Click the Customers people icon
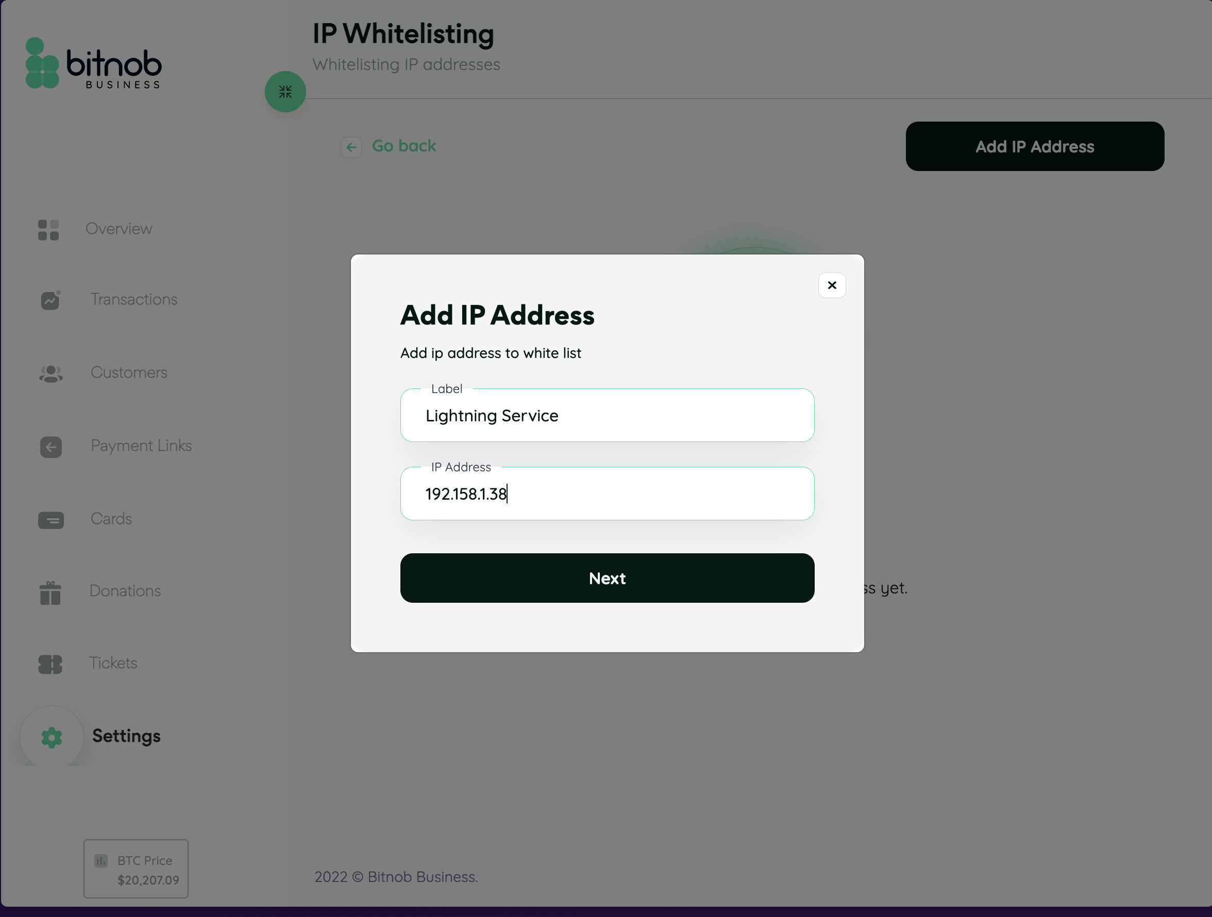 [x=50, y=373]
